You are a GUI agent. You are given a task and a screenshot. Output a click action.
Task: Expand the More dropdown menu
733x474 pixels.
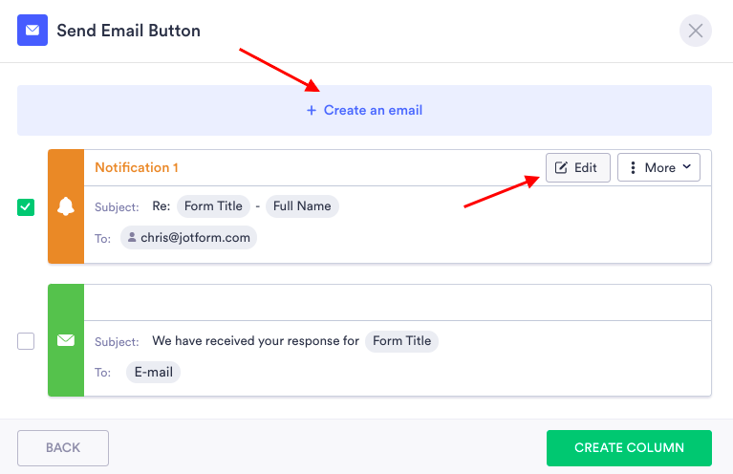tap(658, 167)
